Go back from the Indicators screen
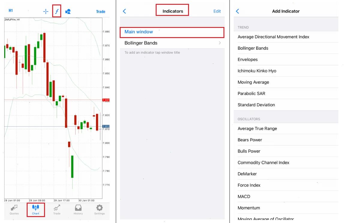This screenshot has height=223, width=345. coord(124,11)
